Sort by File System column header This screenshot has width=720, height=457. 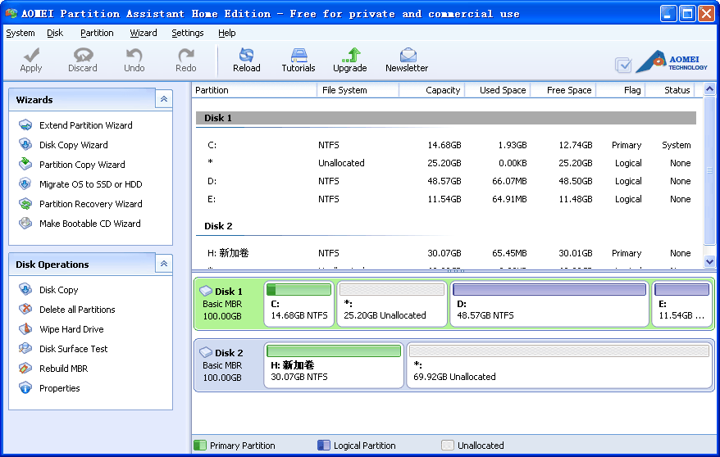click(x=358, y=90)
